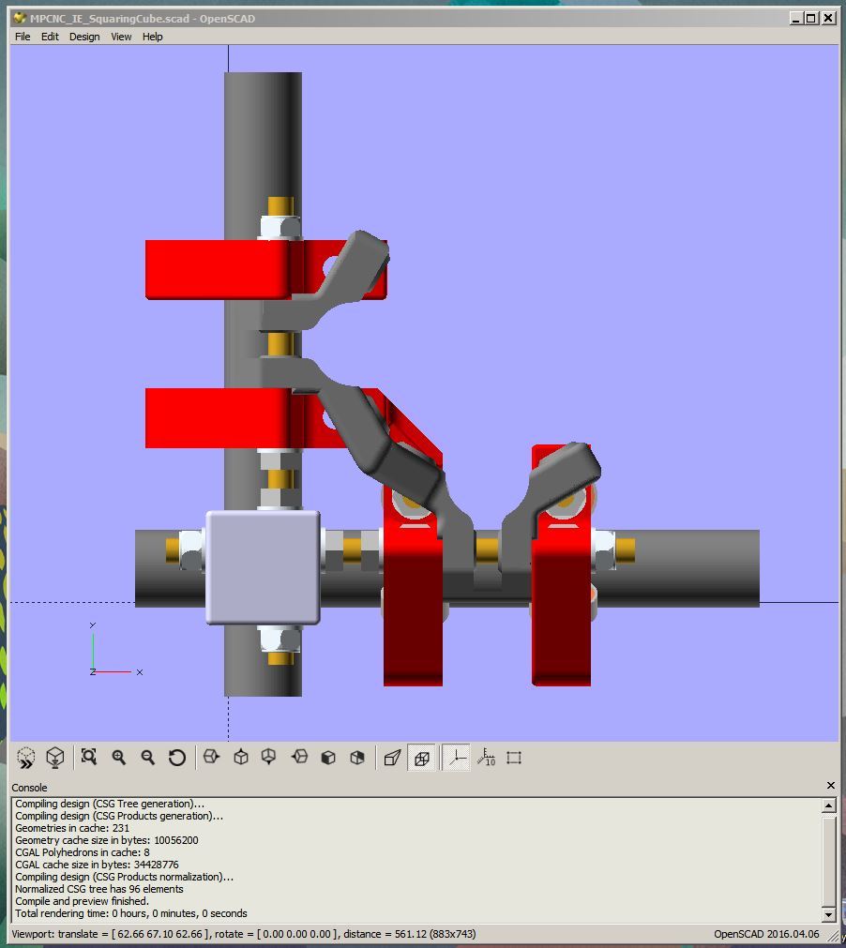The image size is (846, 948).
Task: Click 'Compile and preview finished.' console line
Action: coord(82,901)
